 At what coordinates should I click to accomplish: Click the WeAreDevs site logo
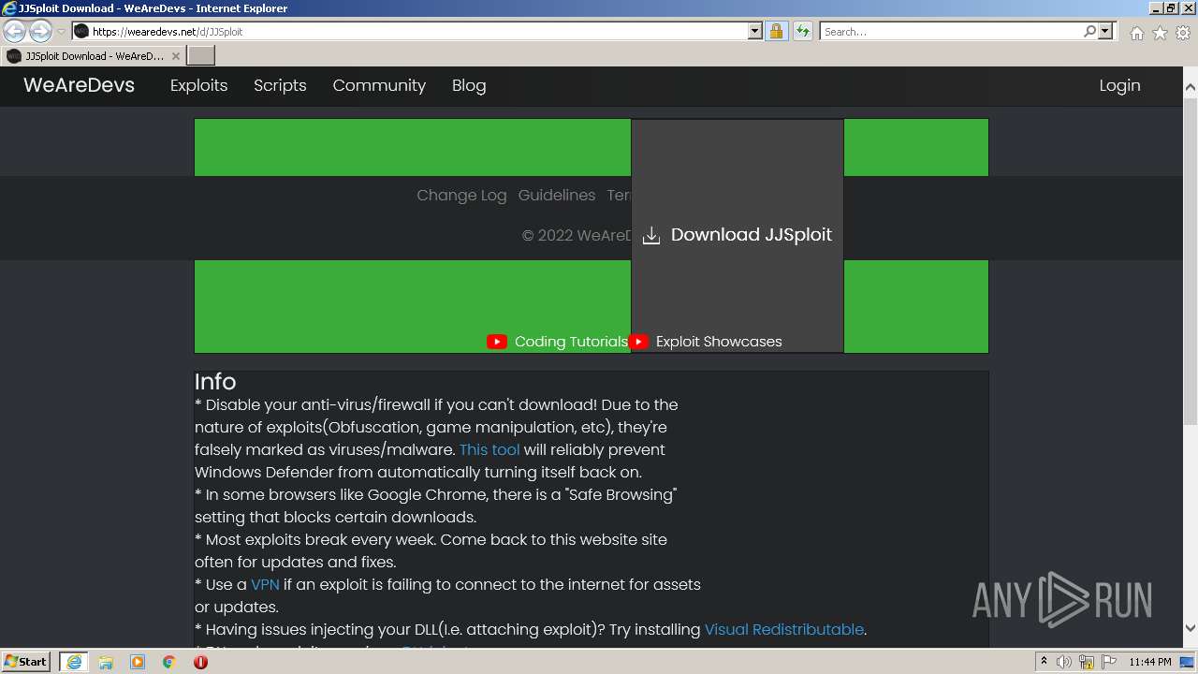79,85
